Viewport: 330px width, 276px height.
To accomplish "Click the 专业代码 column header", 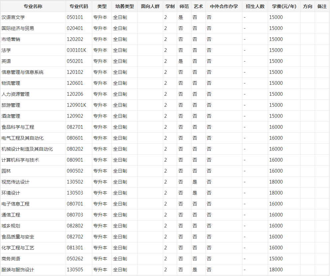I will pos(79,7).
